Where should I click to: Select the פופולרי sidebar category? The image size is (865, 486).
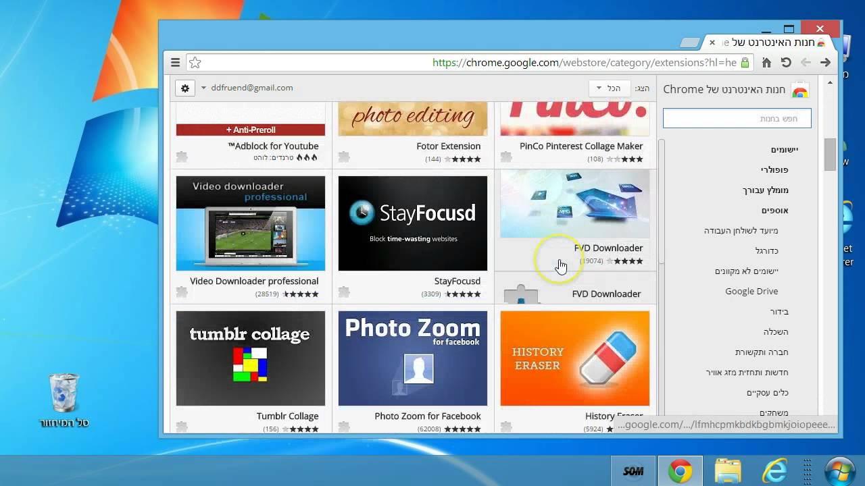point(774,169)
